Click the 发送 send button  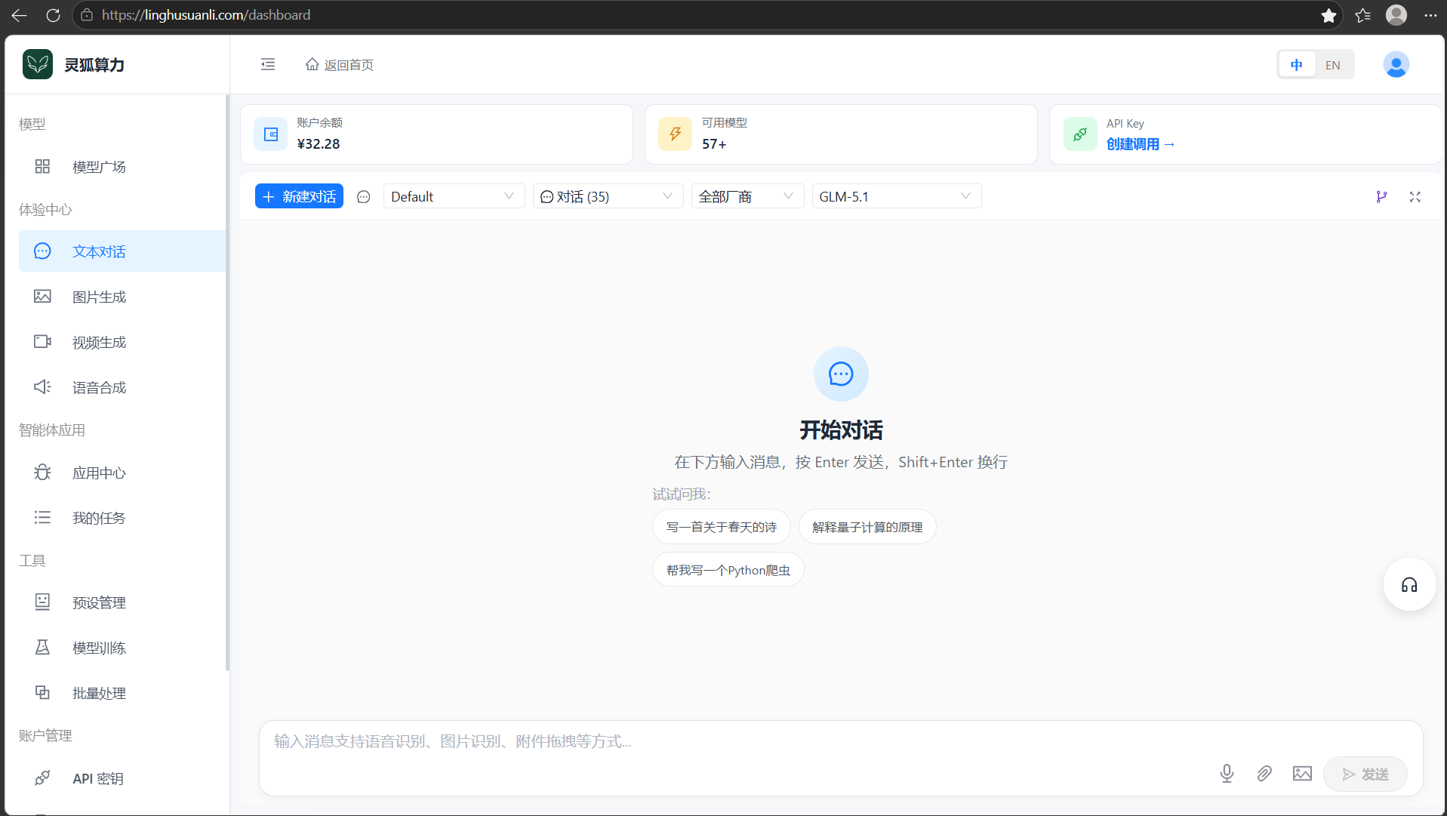[x=1365, y=774]
